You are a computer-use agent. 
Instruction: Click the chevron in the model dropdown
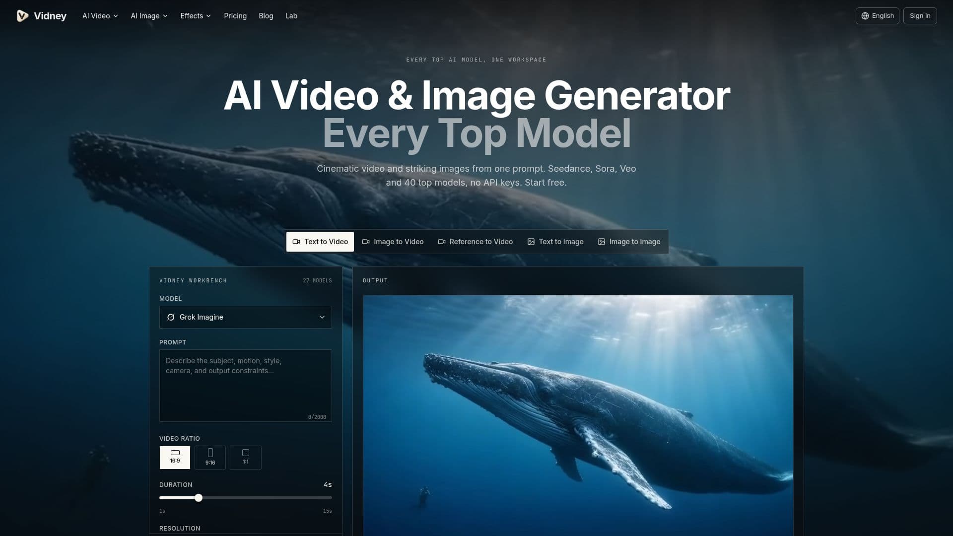(322, 317)
